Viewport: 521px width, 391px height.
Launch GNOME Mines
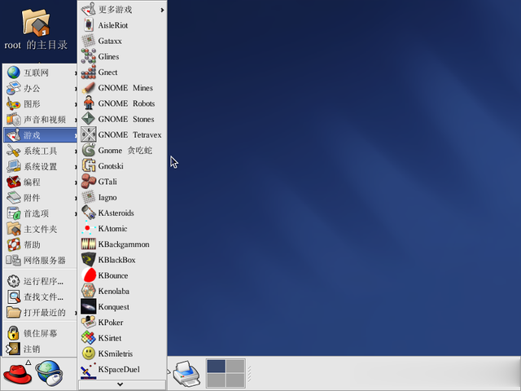click(x=122, y=88)
